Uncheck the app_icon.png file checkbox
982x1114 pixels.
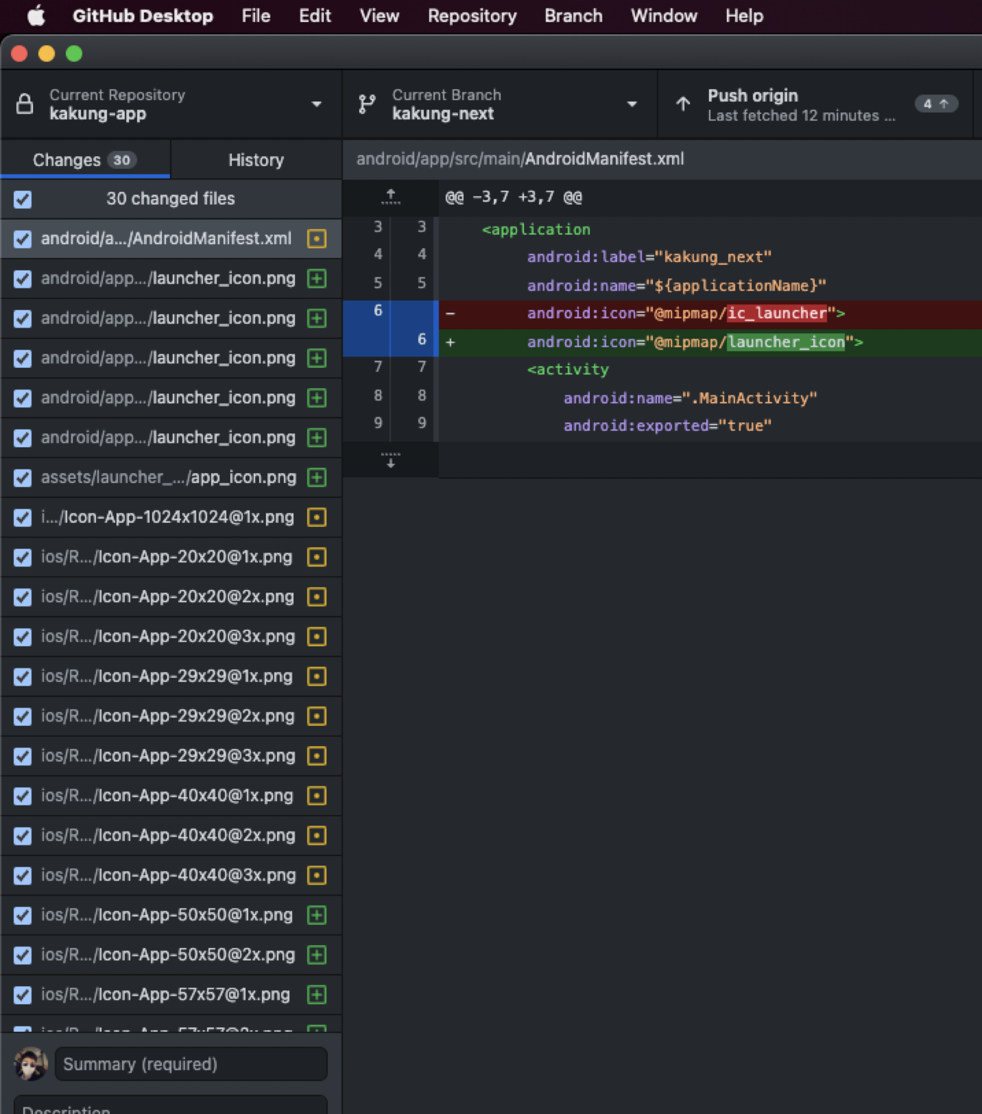(23, 478)
